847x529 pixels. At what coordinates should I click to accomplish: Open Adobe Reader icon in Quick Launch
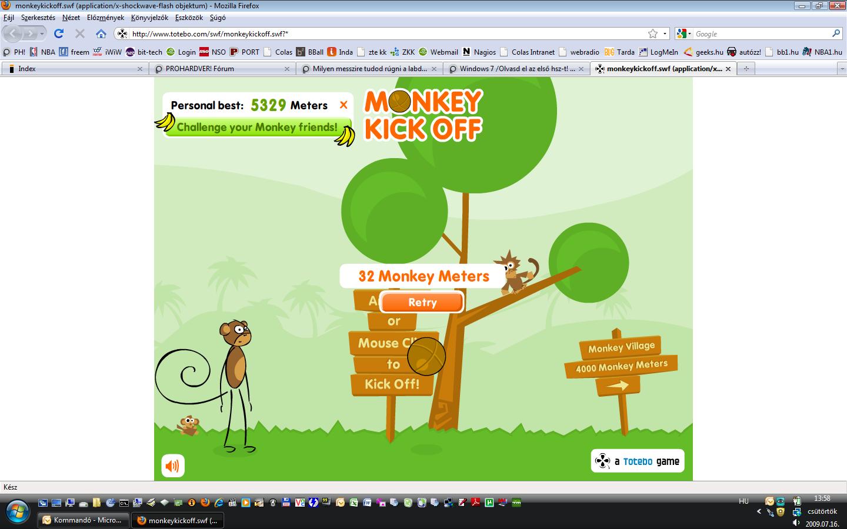click(475, 503)
